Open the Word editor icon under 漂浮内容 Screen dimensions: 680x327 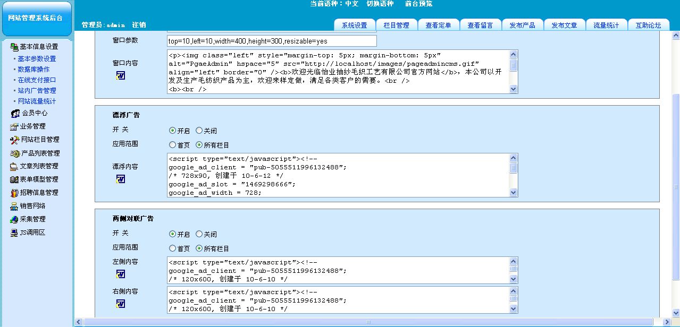tap(121, 179)
